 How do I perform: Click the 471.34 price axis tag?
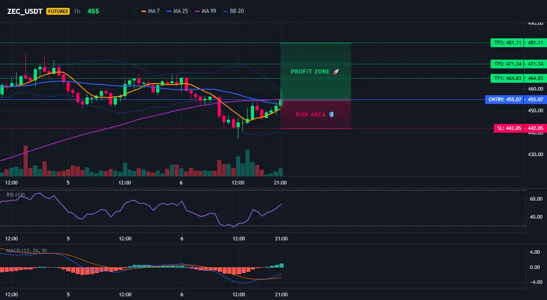[535, 64]
